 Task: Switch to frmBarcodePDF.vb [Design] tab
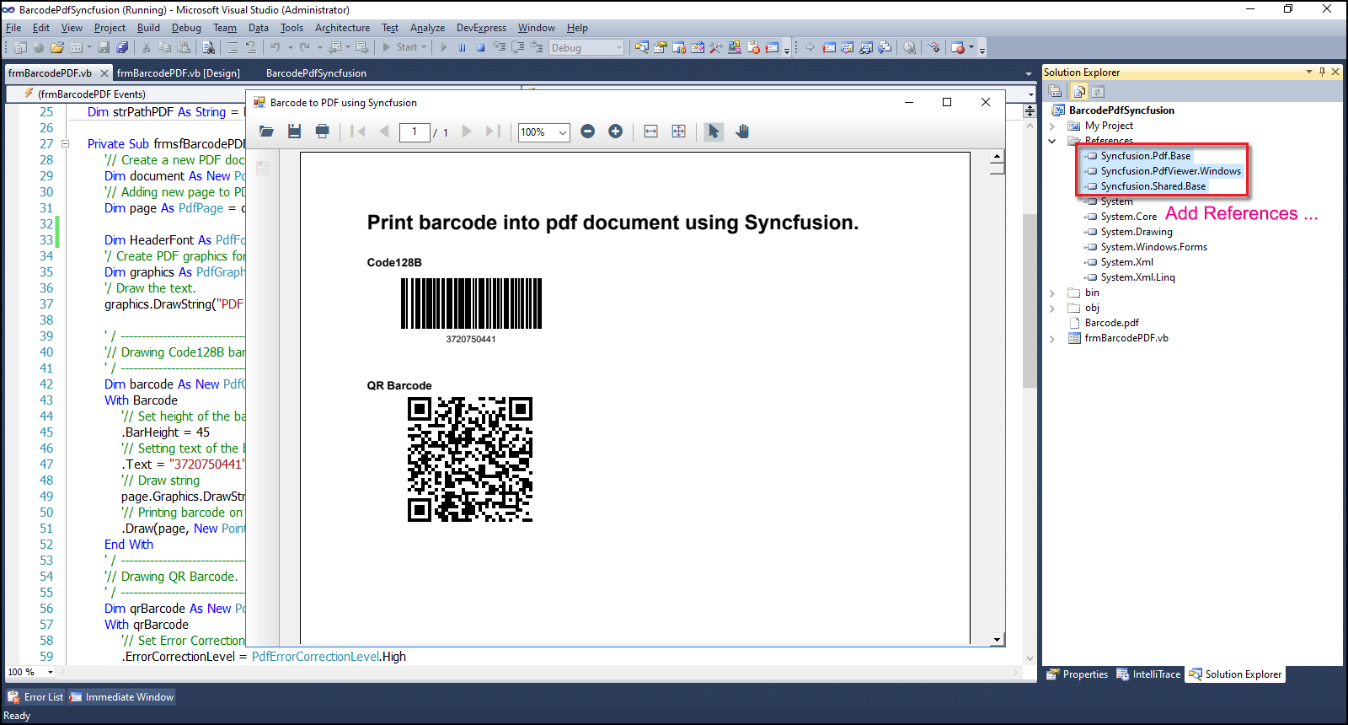click(179, 73)
